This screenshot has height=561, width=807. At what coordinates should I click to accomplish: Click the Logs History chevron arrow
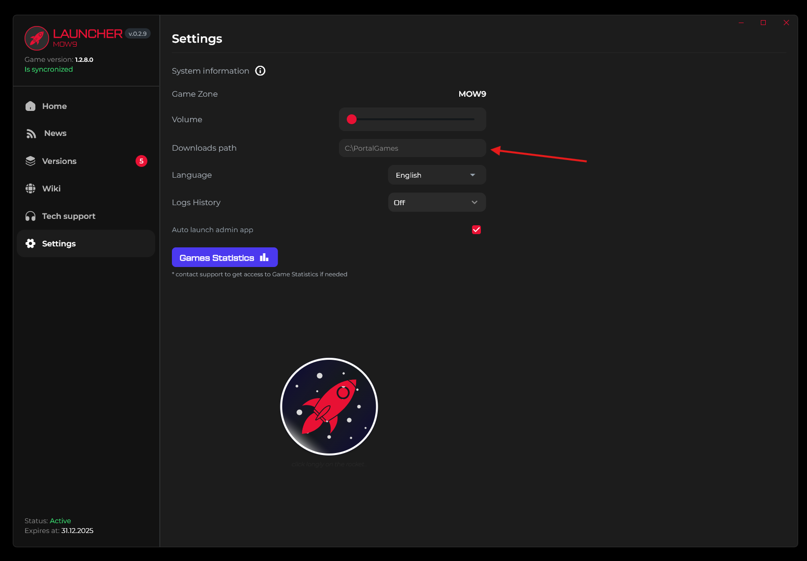click(x=474, y=202)
